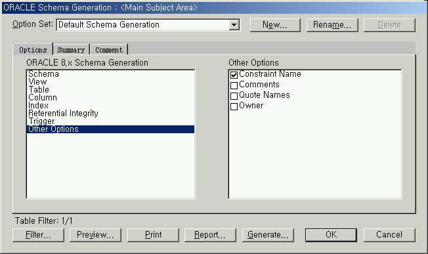Select Referential Integrity list item
Viewport: 428px width, 254px height.
click(x=110, y=114)
